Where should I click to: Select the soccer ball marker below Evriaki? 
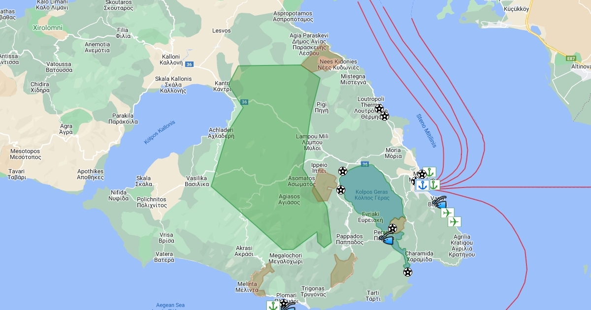click(x=393, y=228)
